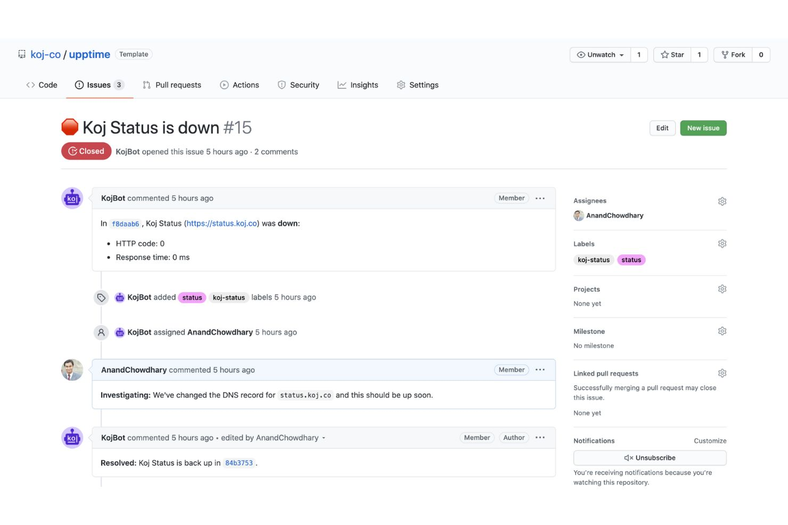788x525 pixels.
Task: Click the person icon in the assigned event
Action: point(101,333)
